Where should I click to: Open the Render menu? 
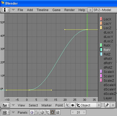70,10
